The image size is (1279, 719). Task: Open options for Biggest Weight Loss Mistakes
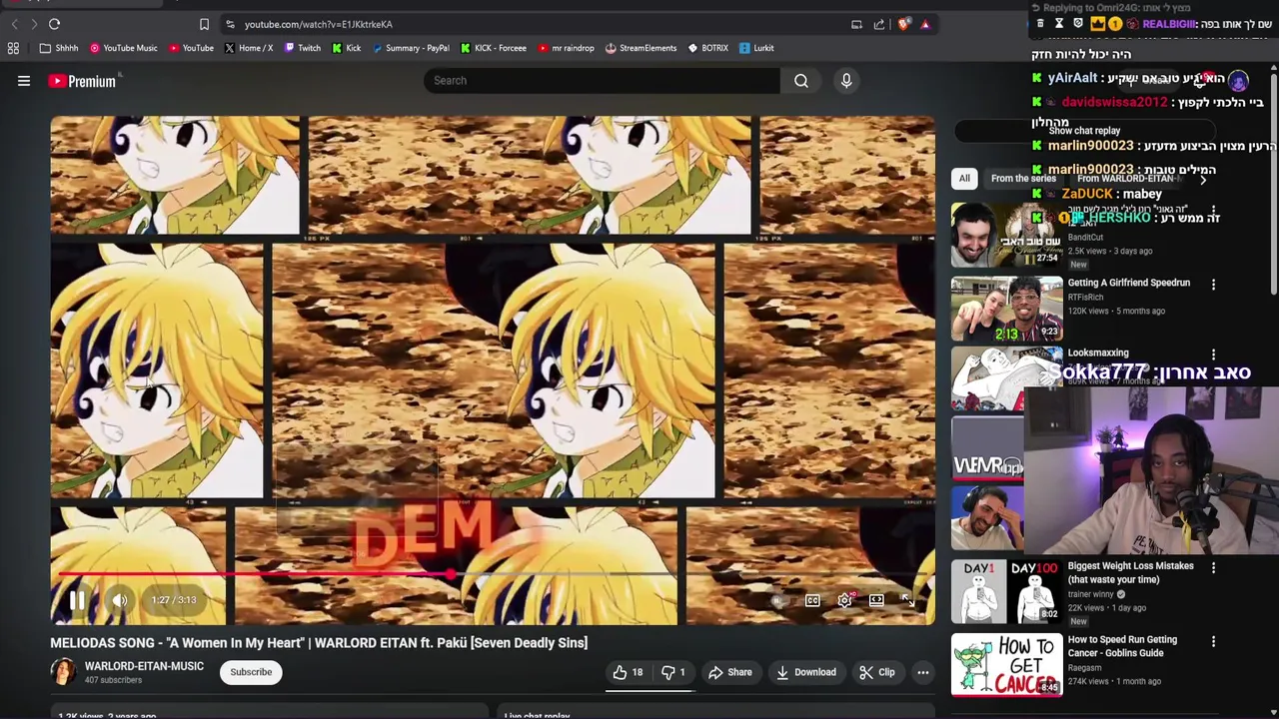1213,568
